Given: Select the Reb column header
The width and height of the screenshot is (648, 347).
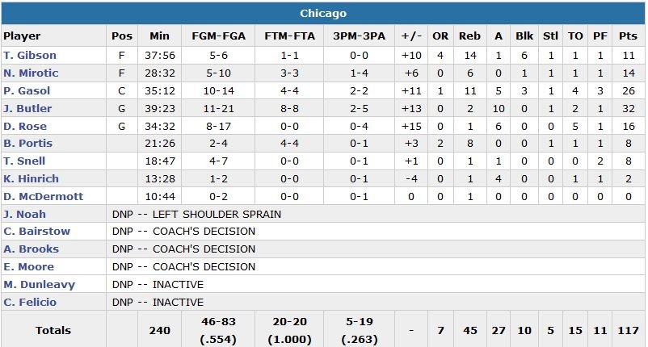Looking at the screenshot, I should [x=469, y=36].
